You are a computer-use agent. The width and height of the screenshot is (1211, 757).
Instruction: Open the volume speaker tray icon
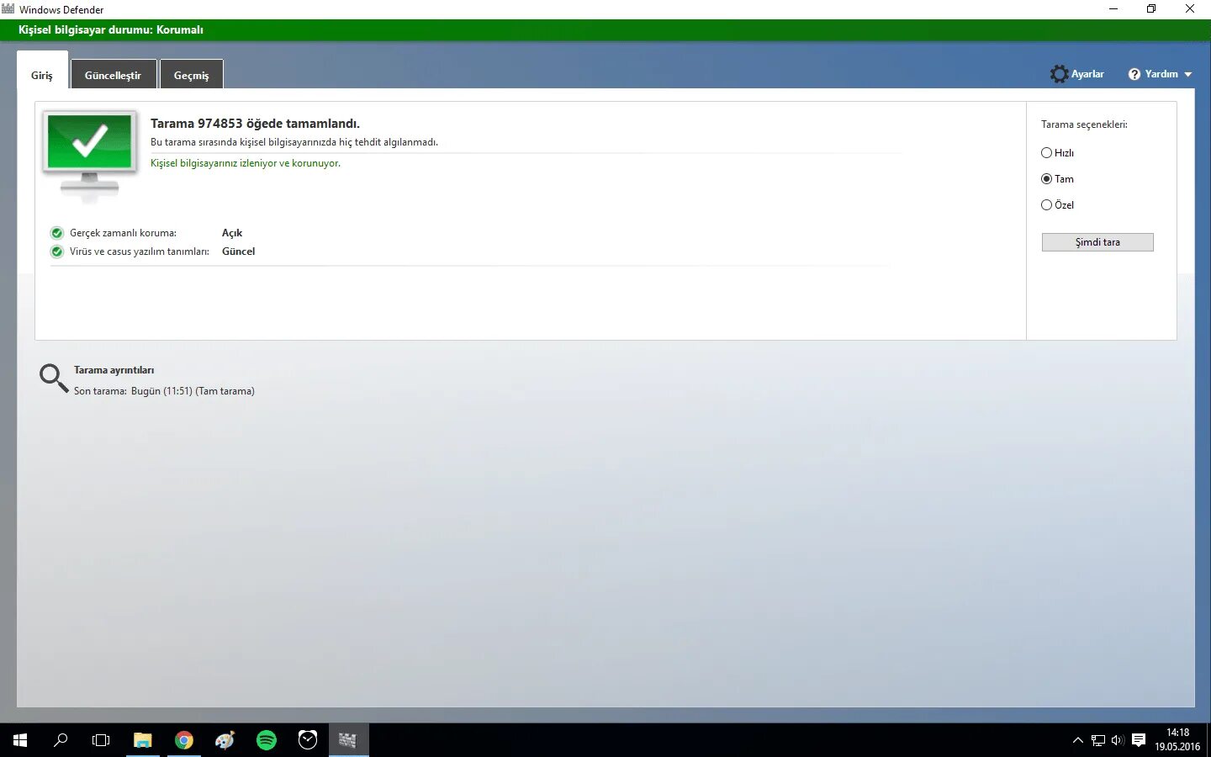(1118, 740)
